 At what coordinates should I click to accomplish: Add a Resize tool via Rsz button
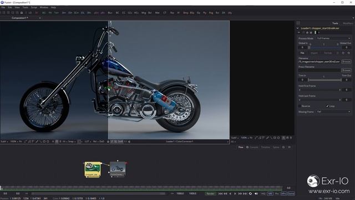(x=172, y=13)
